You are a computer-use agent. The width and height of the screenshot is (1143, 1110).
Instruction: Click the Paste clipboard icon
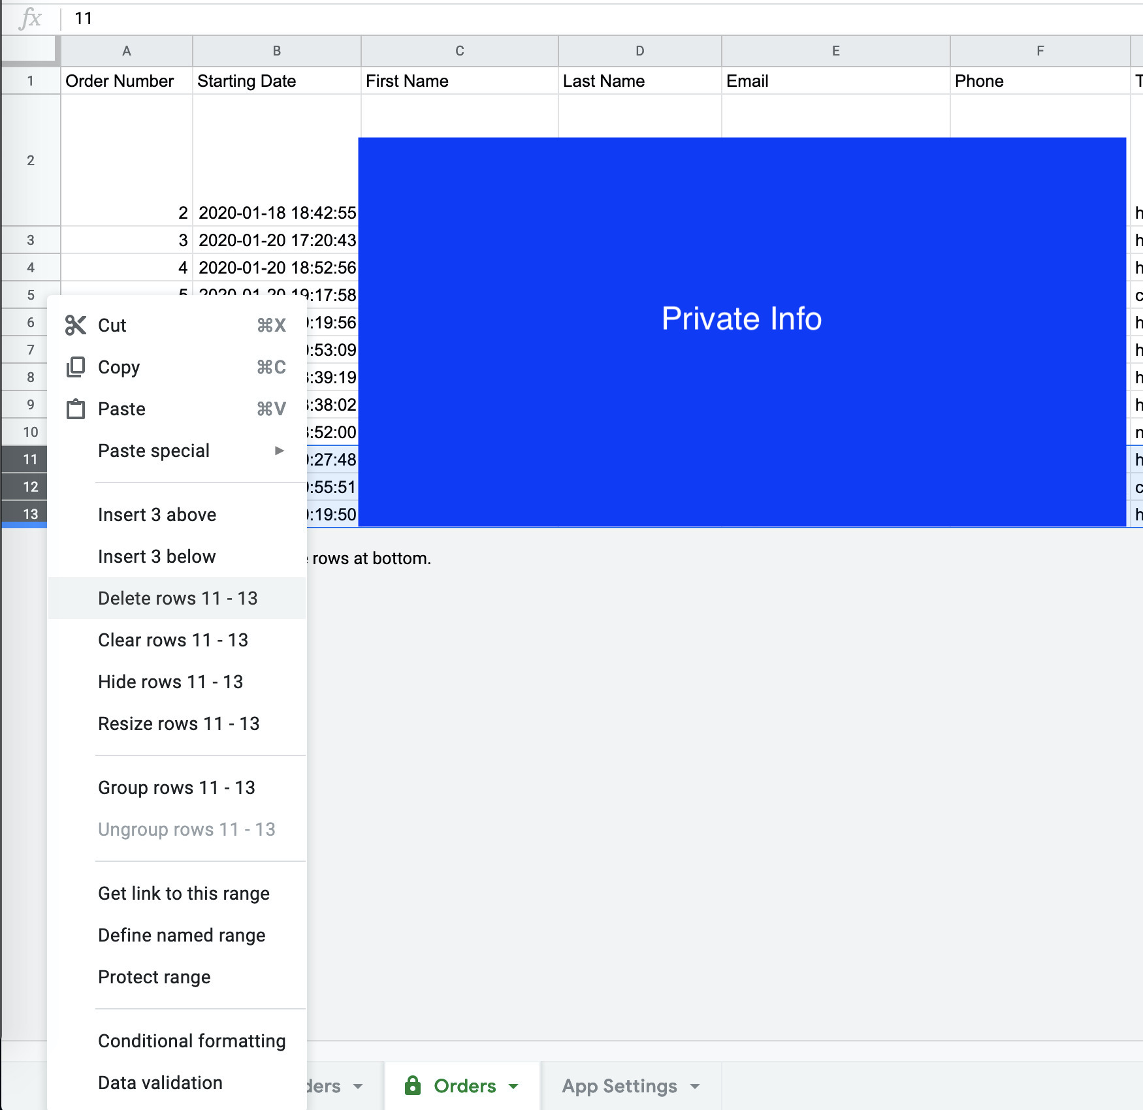pos(76,409)
